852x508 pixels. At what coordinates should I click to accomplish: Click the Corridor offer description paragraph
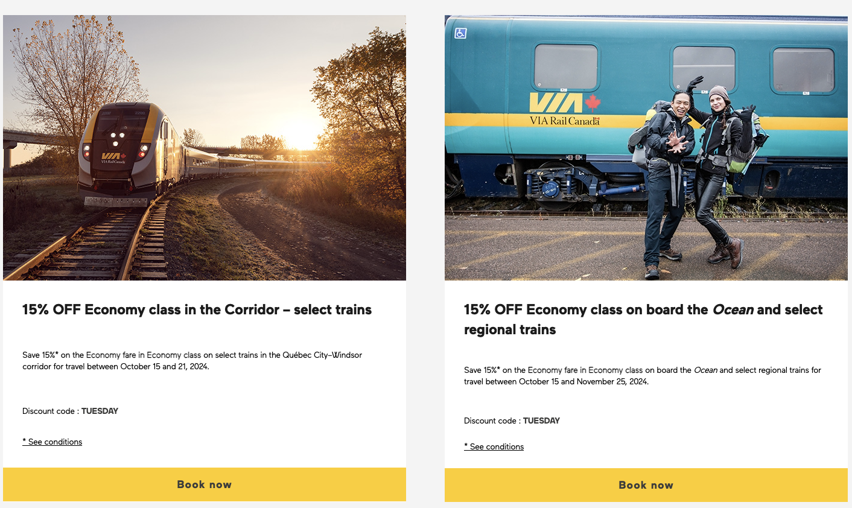tap(192, 360)
